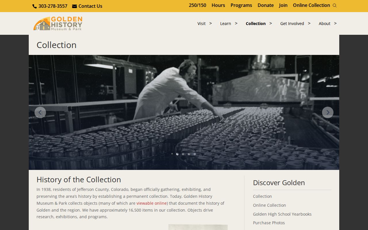Image resolution: width=368 pixels, height=230 pixels.
Task: Select the second slideshow dot
Action: 177,154
